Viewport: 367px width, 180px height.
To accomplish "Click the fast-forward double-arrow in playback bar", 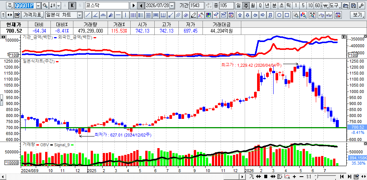I will pos(273,176).
